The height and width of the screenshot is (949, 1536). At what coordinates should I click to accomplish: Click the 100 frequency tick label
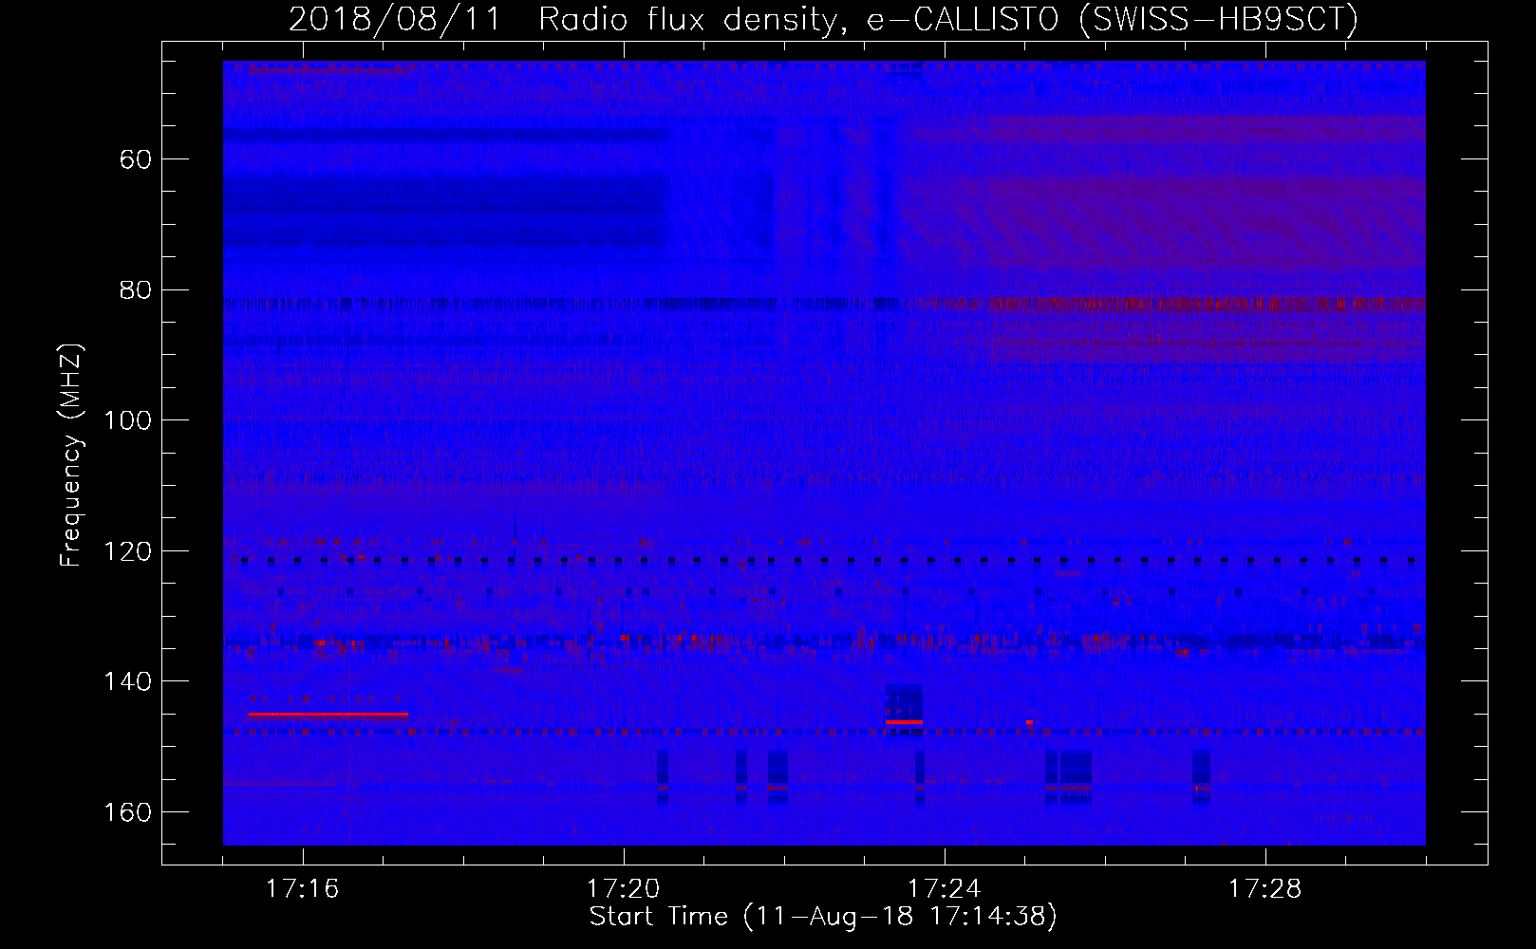pyautogui.click(x=128, y=420)
